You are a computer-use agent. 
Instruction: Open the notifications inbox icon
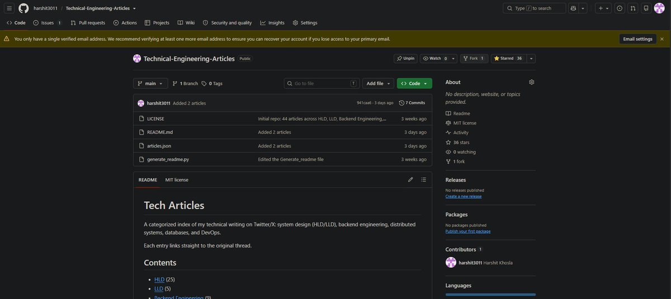coord(646,8)
